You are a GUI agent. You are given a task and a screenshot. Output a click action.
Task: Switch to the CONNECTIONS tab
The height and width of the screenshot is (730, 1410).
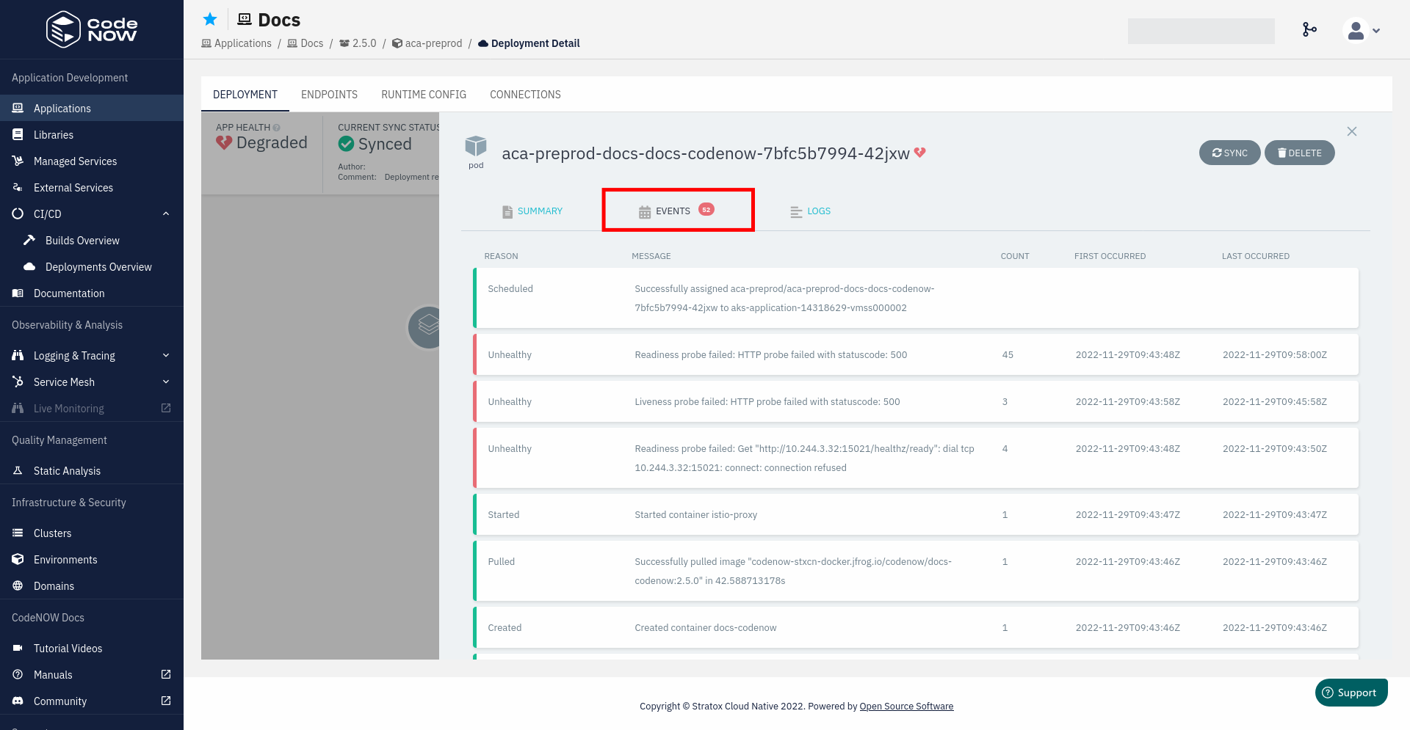click(525, 95)
